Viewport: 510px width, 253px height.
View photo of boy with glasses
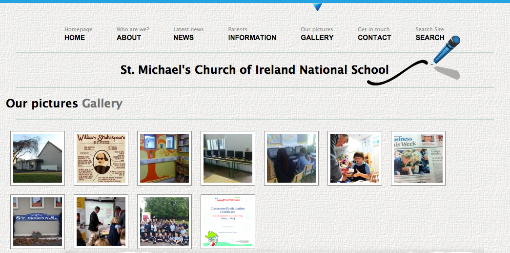coord(354,158)
